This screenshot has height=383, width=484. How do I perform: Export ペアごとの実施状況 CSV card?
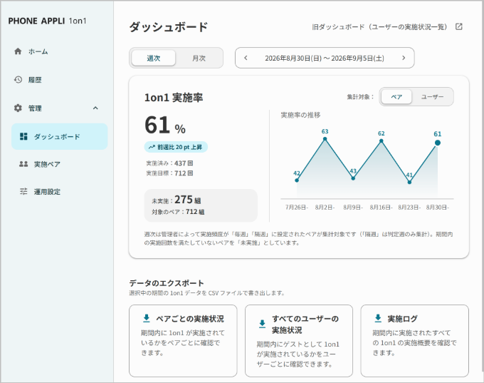pyautogui.click(x=183, y=341)
